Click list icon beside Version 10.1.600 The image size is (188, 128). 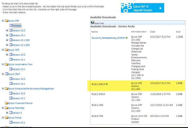click(11, 45)
